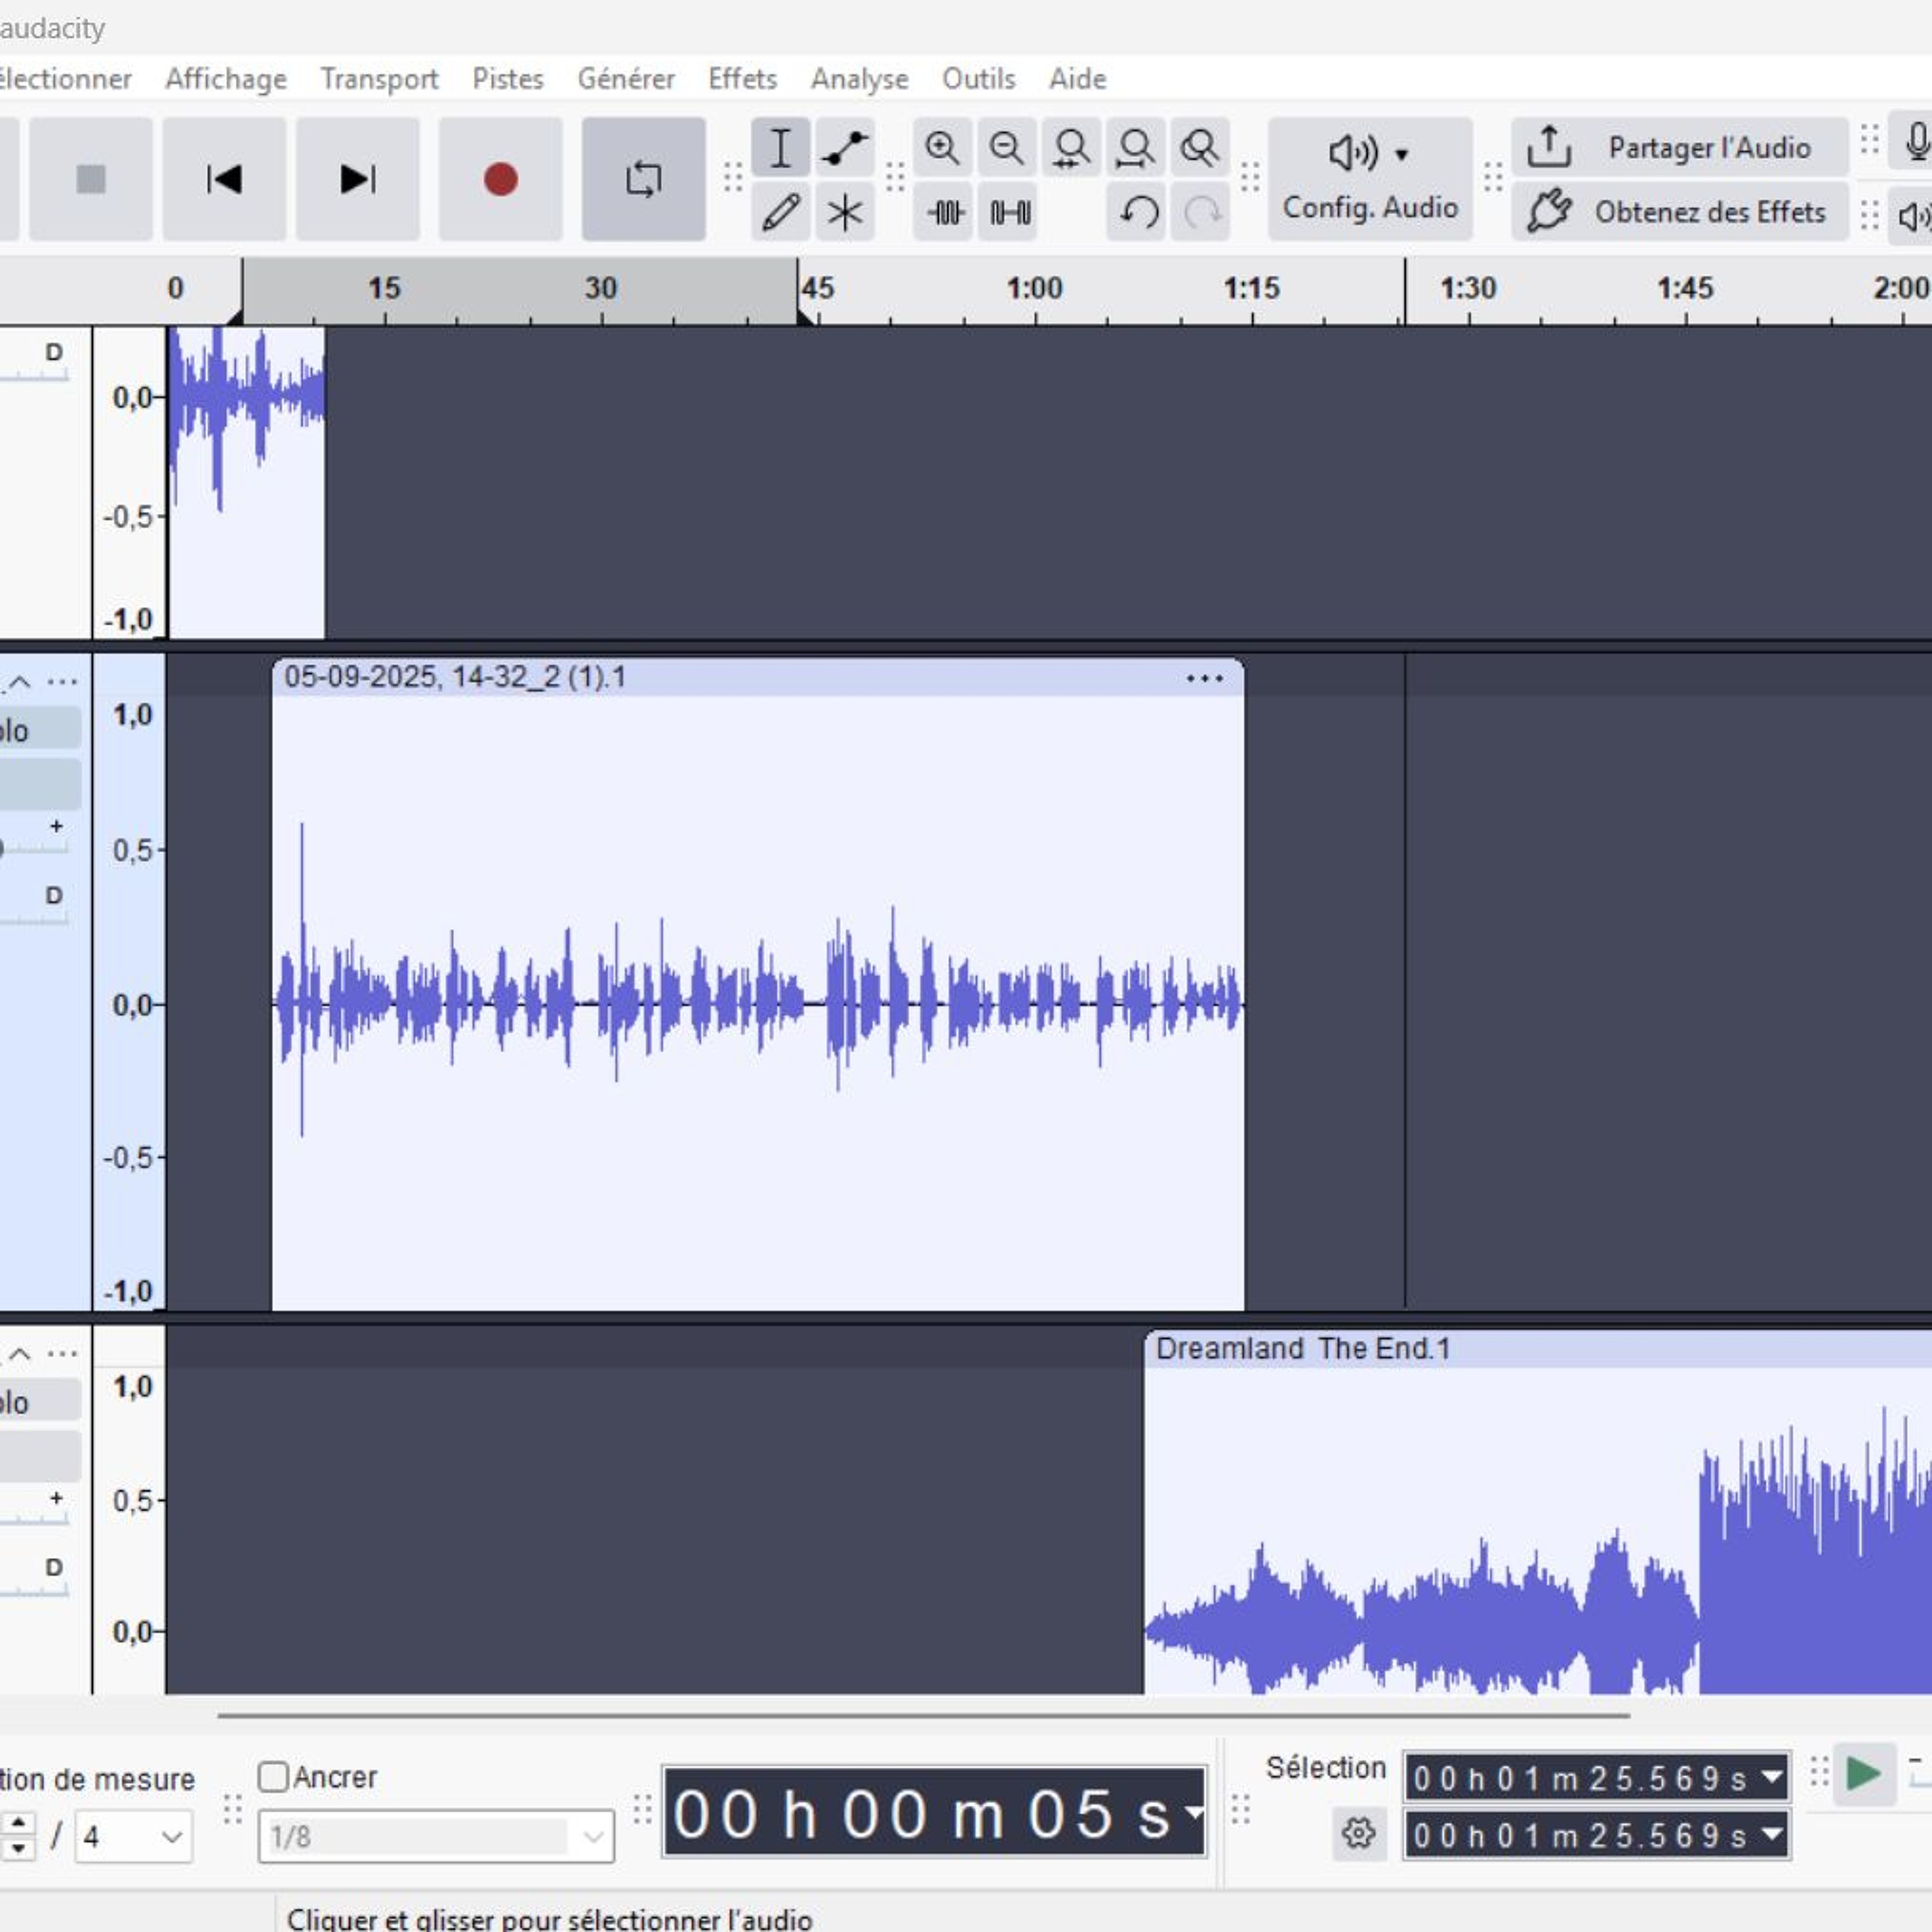Select the Draw (pencil) tool

[x=780, y=212]
